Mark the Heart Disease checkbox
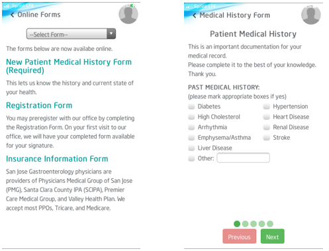 (267, 117)
